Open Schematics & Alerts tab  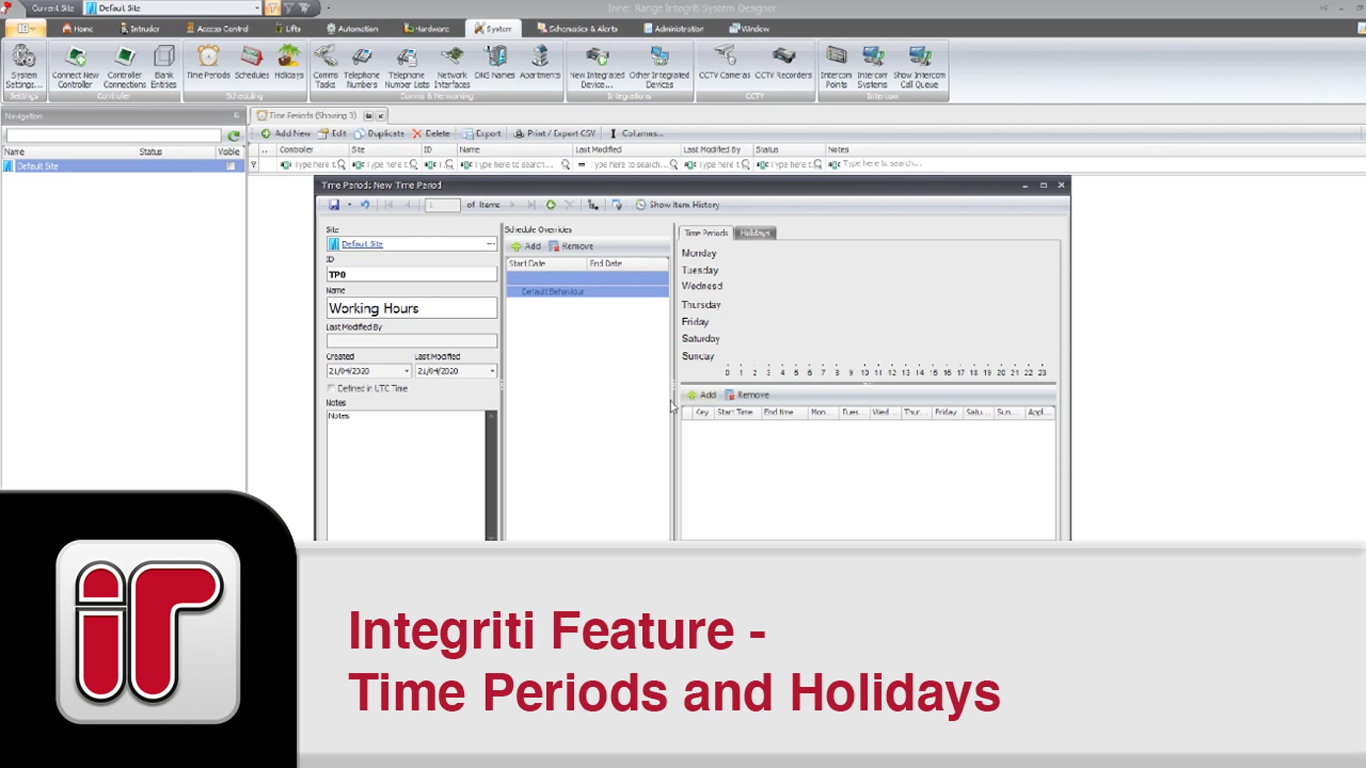pos(577,28)
